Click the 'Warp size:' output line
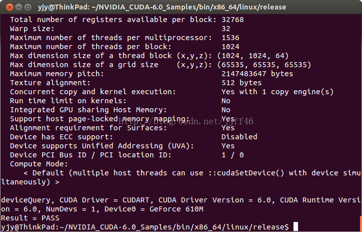 pyautogui.click(x=120, y=29)
